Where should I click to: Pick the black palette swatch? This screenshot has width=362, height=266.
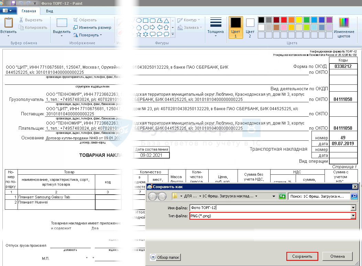(x=261, y=20)
